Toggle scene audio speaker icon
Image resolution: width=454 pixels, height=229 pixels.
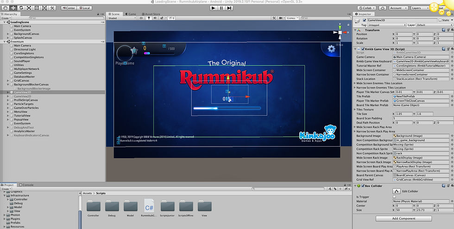pos(156,18)
